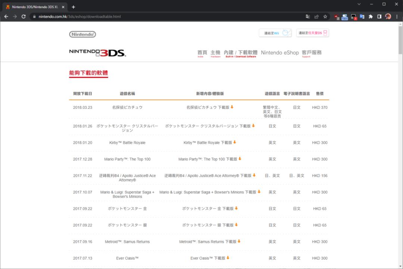Open the Chrome three-dot menu
Viewport: 403px width, 269px height.
[x=397, y=16]
